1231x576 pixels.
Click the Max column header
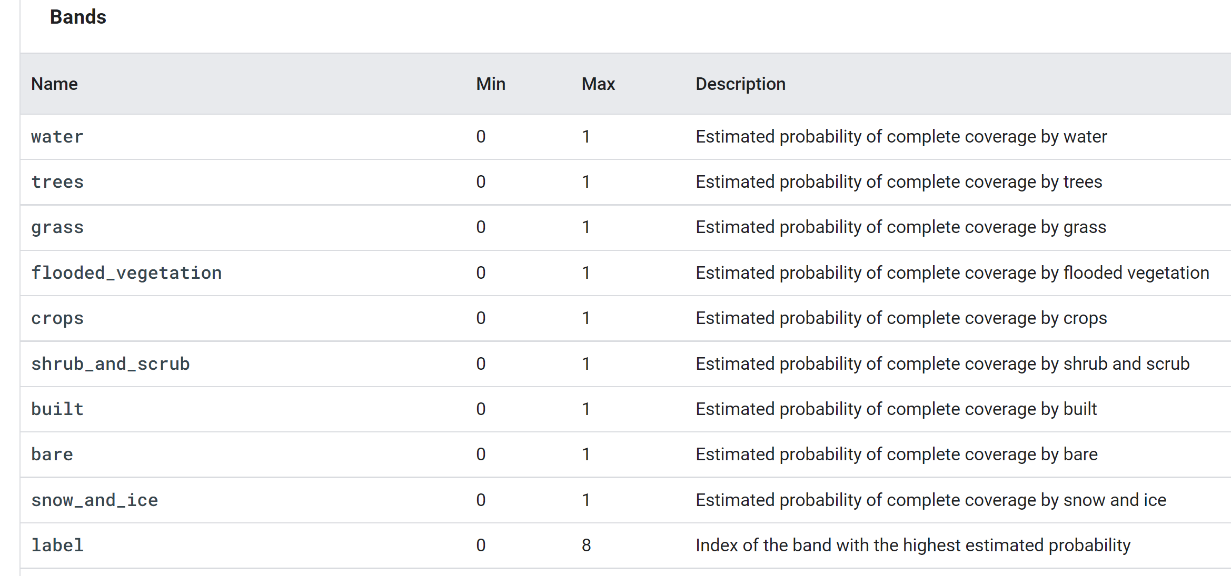click(598, 84)
